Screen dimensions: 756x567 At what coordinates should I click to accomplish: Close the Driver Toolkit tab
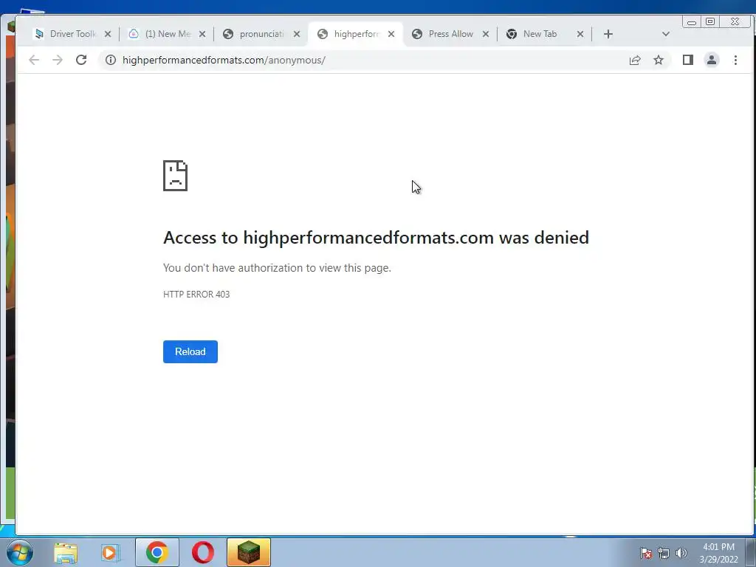coord(108,34)
